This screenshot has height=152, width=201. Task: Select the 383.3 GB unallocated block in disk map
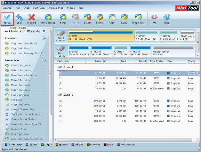tap(174, 51)
